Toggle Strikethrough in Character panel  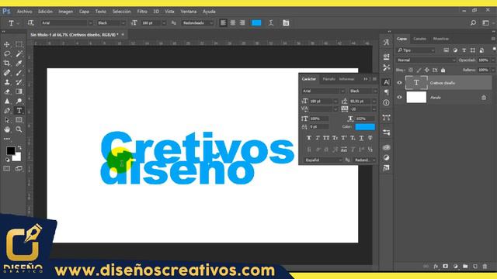coord(370,138)
